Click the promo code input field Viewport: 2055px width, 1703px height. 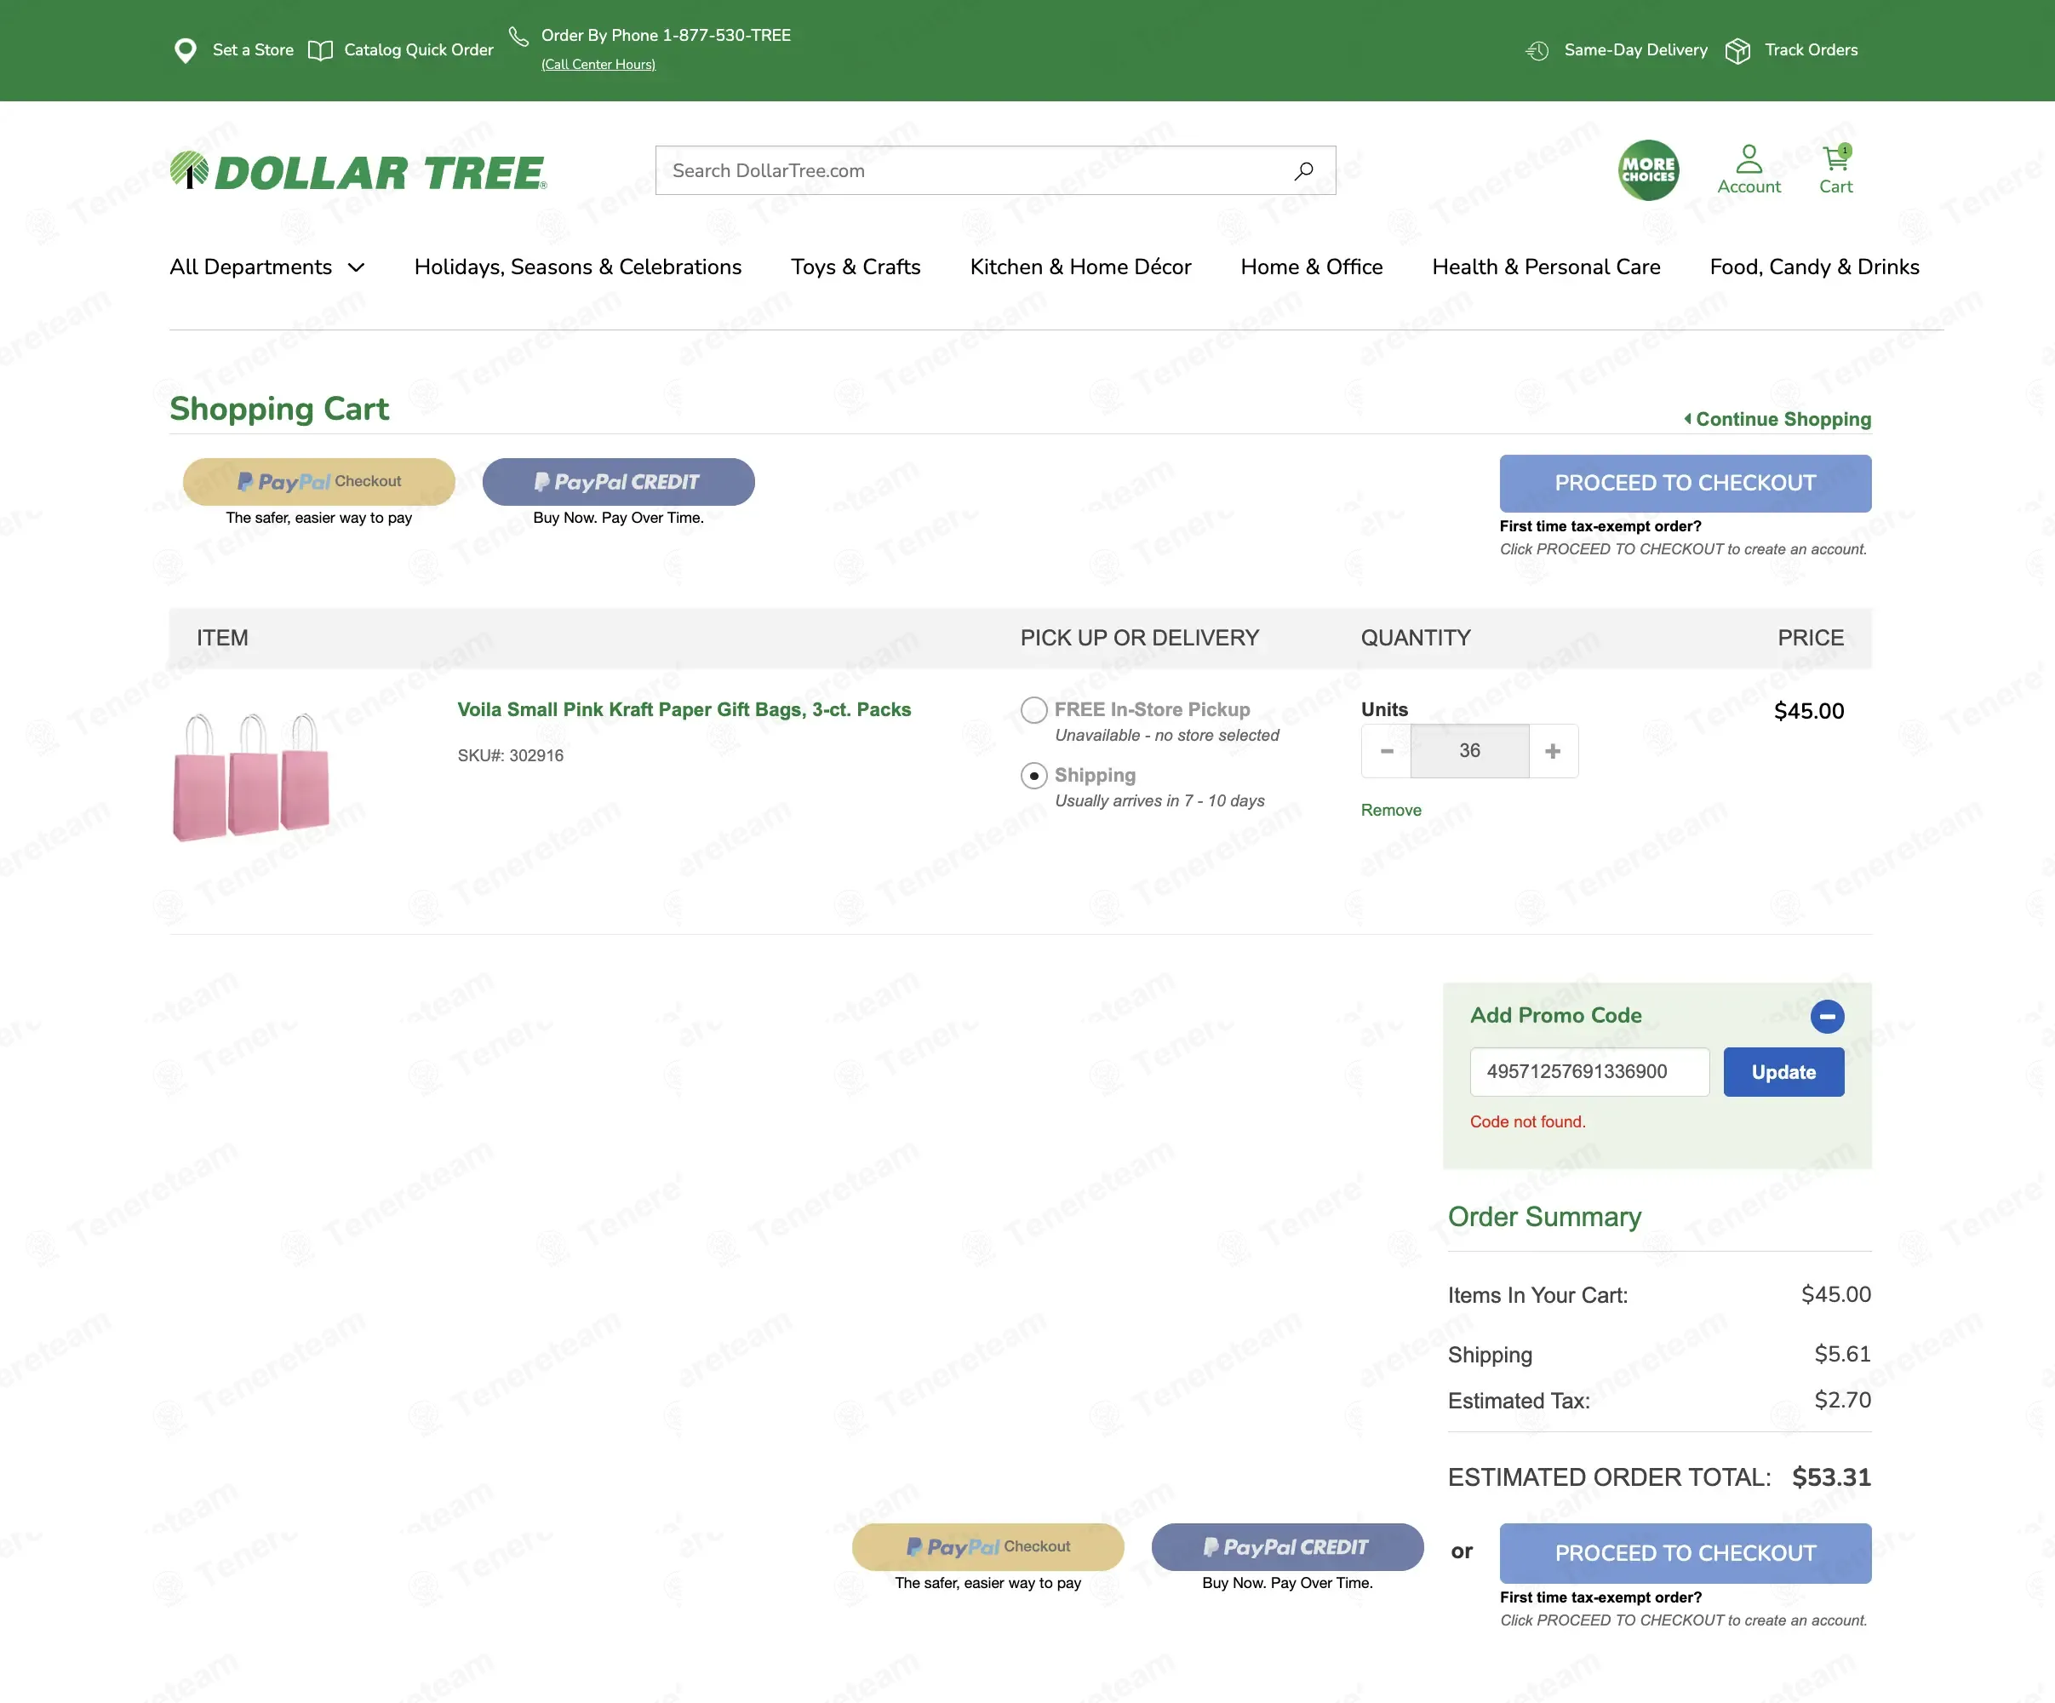point(1589,1072)
